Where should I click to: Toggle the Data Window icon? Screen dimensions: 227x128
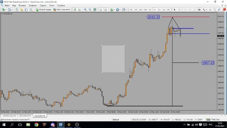pos(22,10)
